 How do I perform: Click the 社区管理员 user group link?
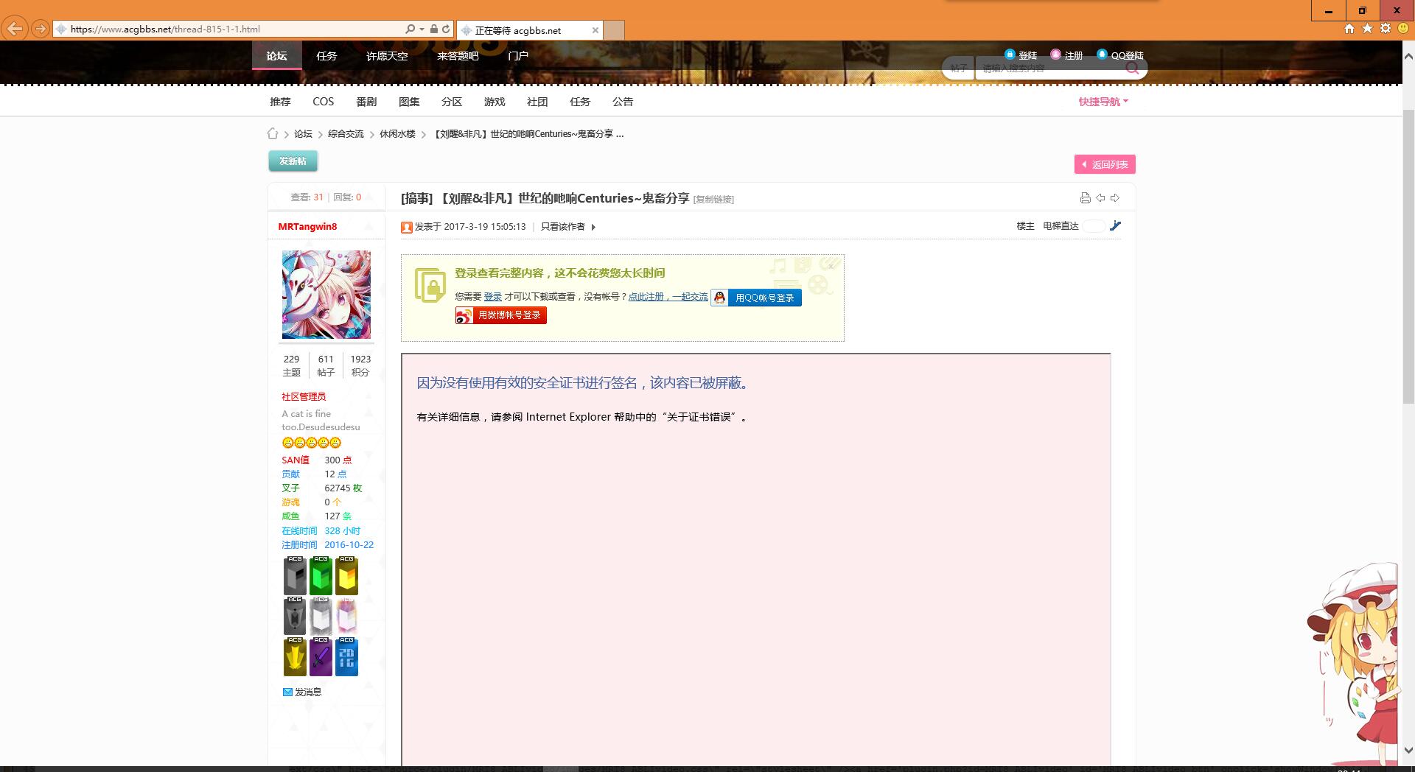[304, 396]
